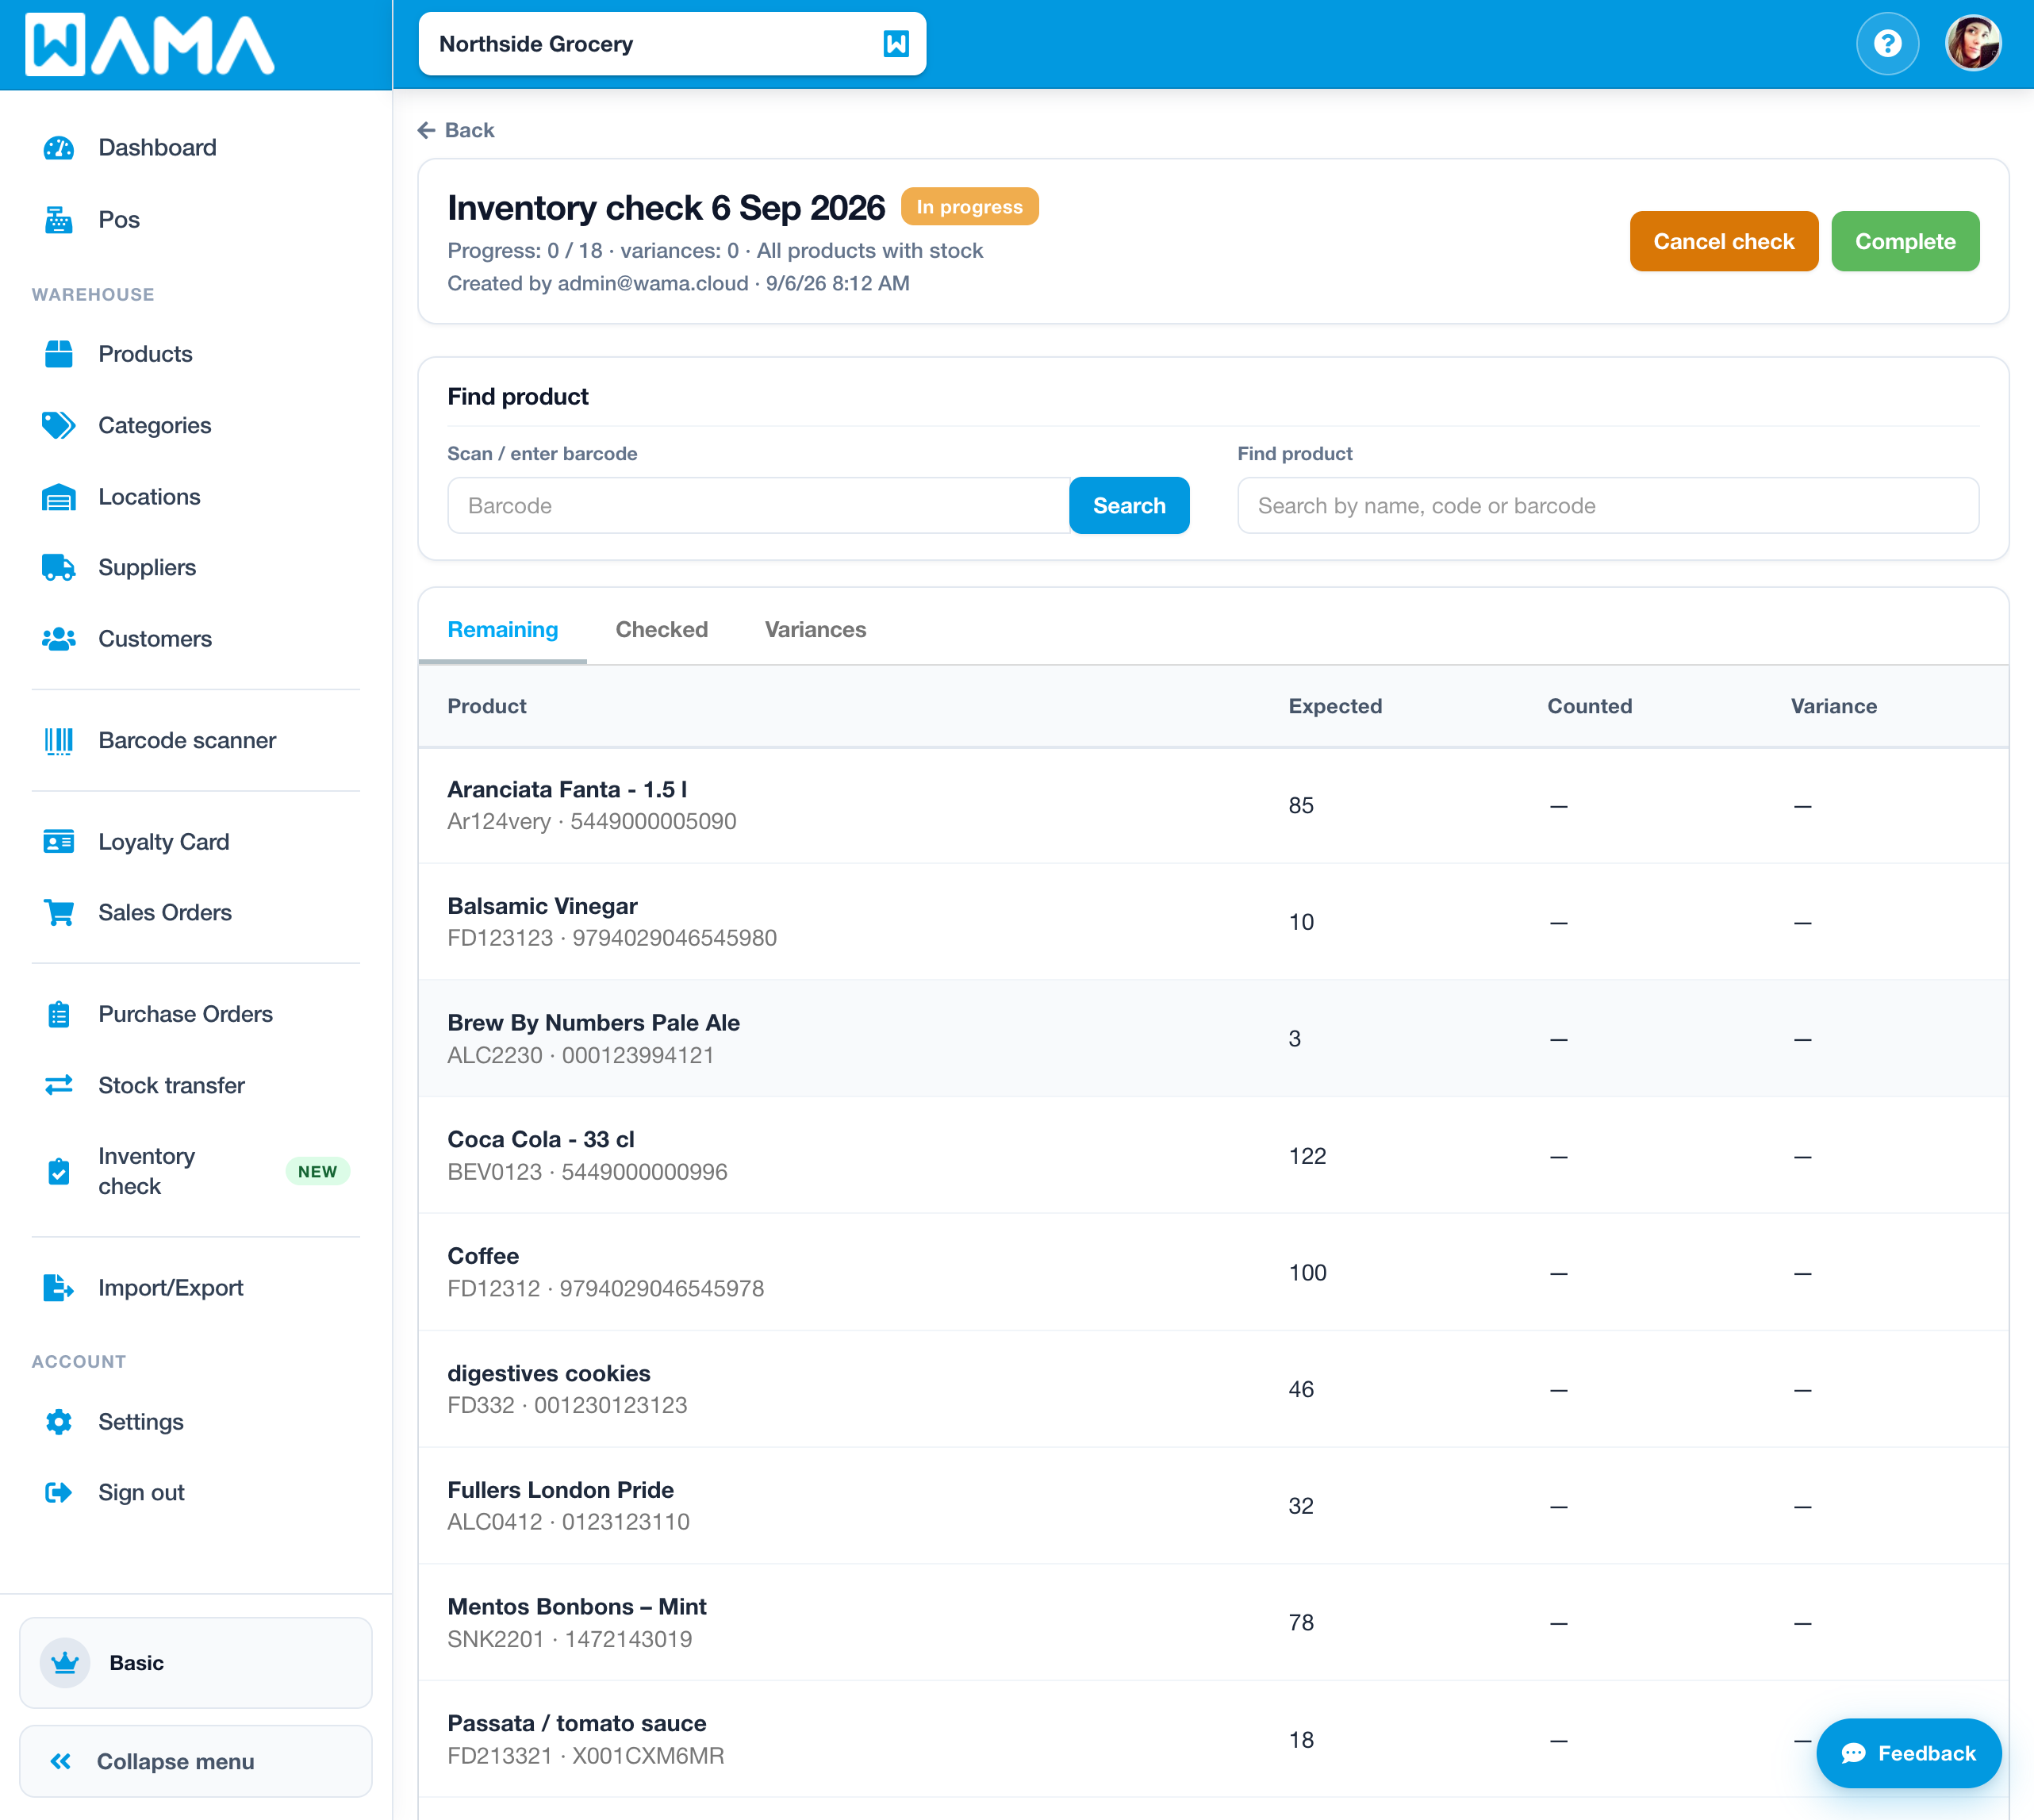This screenshot has width=2034, height=1820.
Task: Click the green Complete button
Action: tap(1905, 241)
